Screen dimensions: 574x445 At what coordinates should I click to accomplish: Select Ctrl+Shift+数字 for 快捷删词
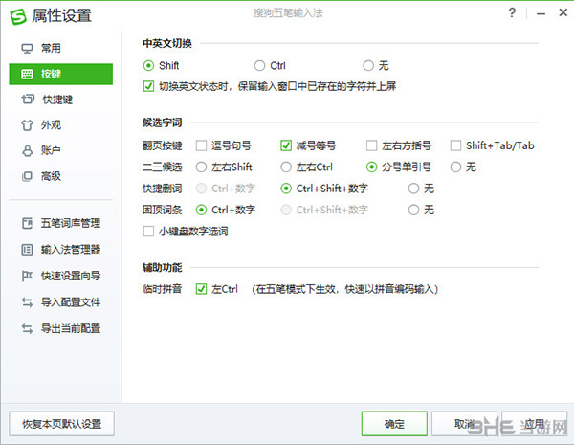pyautogui.click(x=286, y=189)
